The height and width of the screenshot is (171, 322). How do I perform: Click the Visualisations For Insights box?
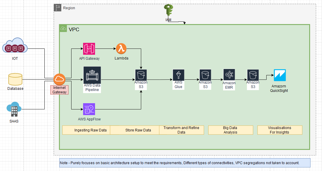tap(280, 130)
